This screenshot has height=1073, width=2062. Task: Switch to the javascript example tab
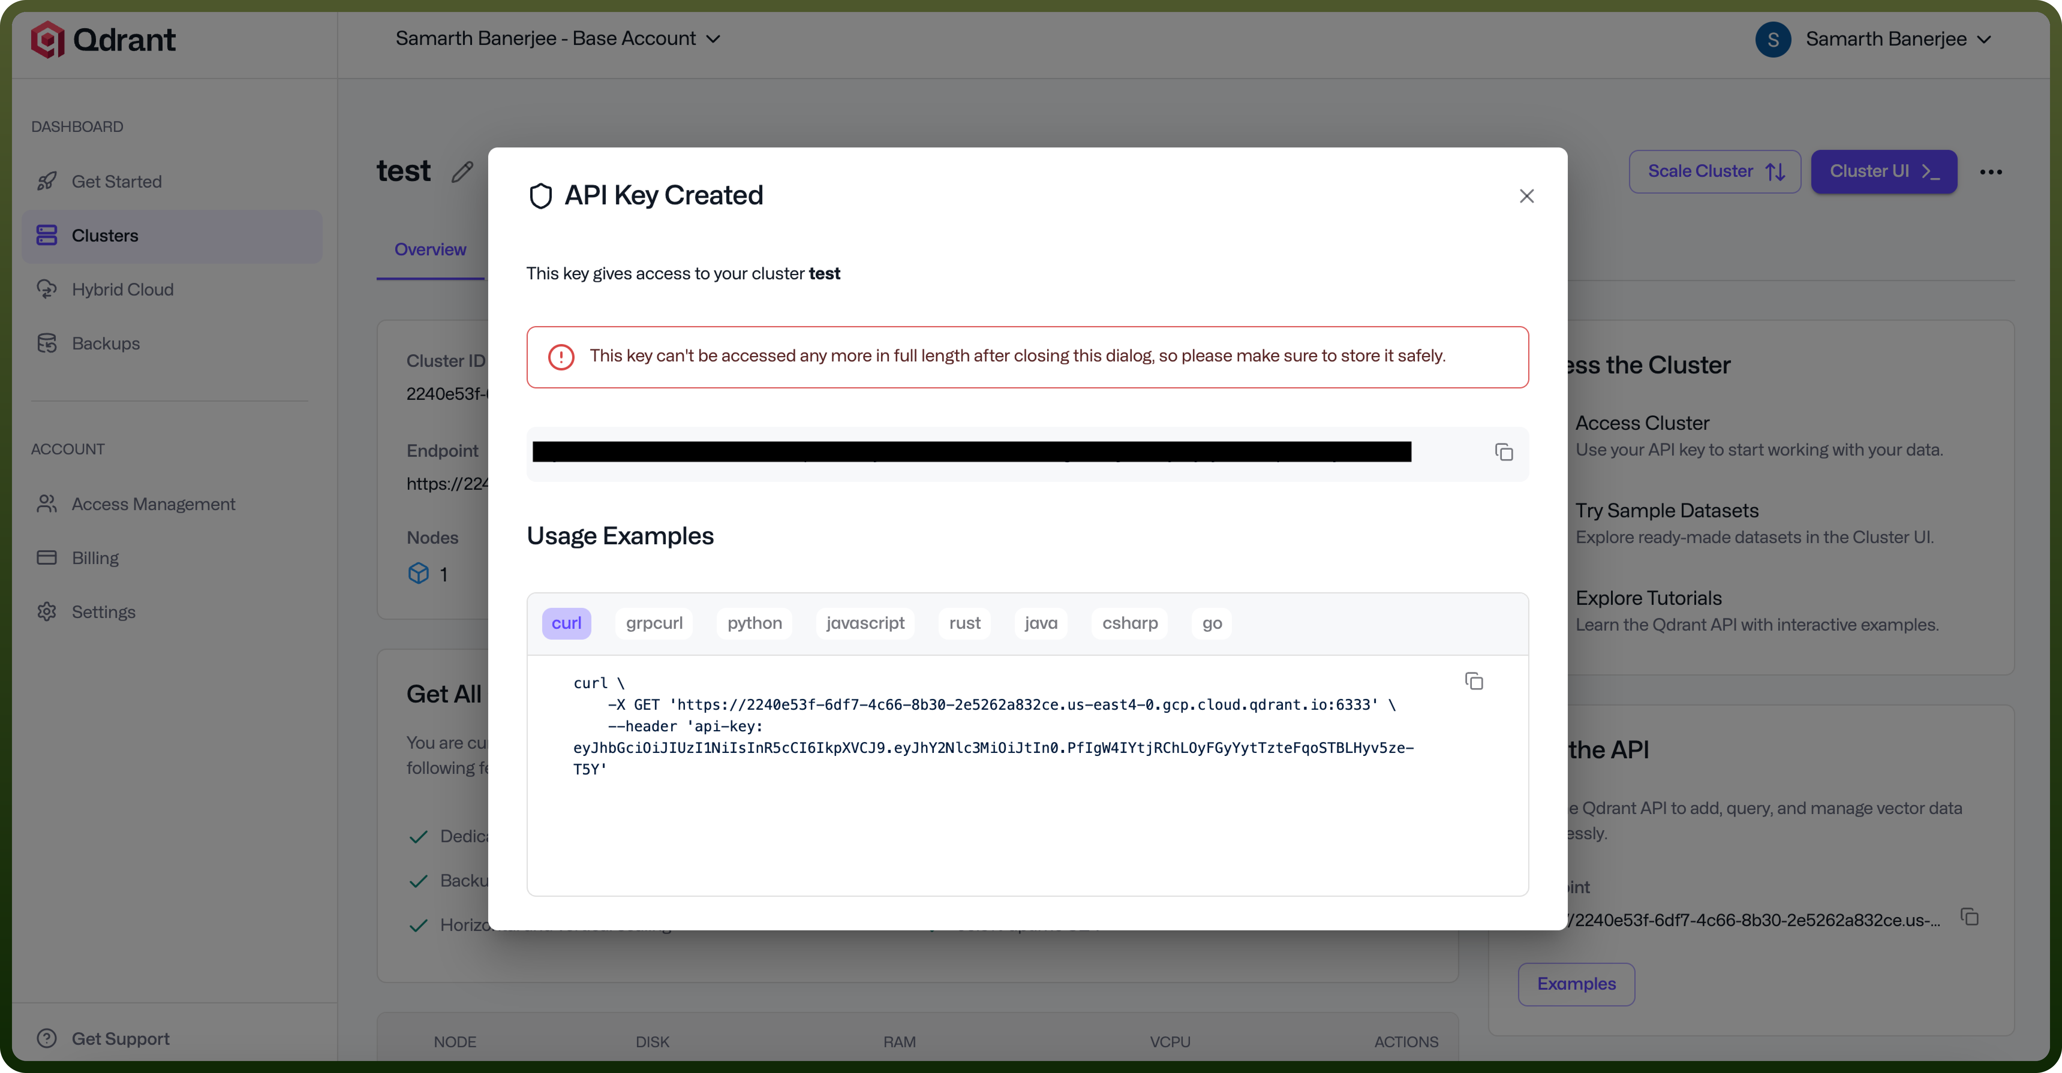(865, 623)
